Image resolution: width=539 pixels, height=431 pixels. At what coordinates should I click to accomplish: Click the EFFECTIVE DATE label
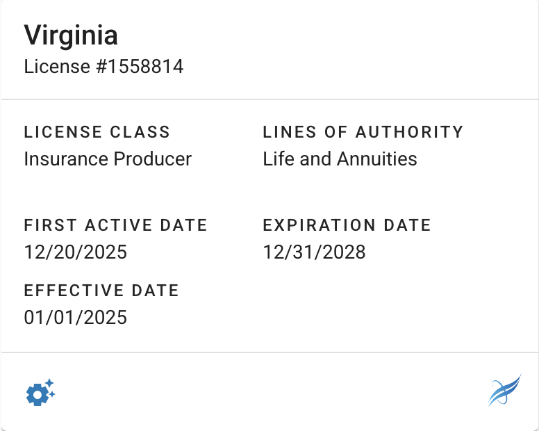(101, 291)
